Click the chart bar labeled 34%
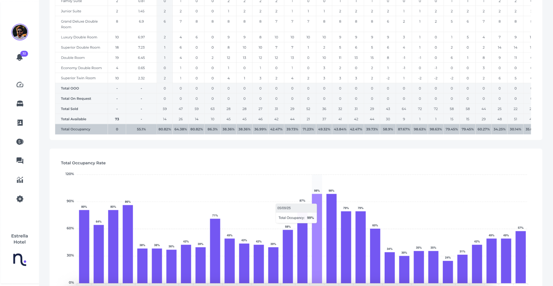553x286 pixels. [390, 268]
